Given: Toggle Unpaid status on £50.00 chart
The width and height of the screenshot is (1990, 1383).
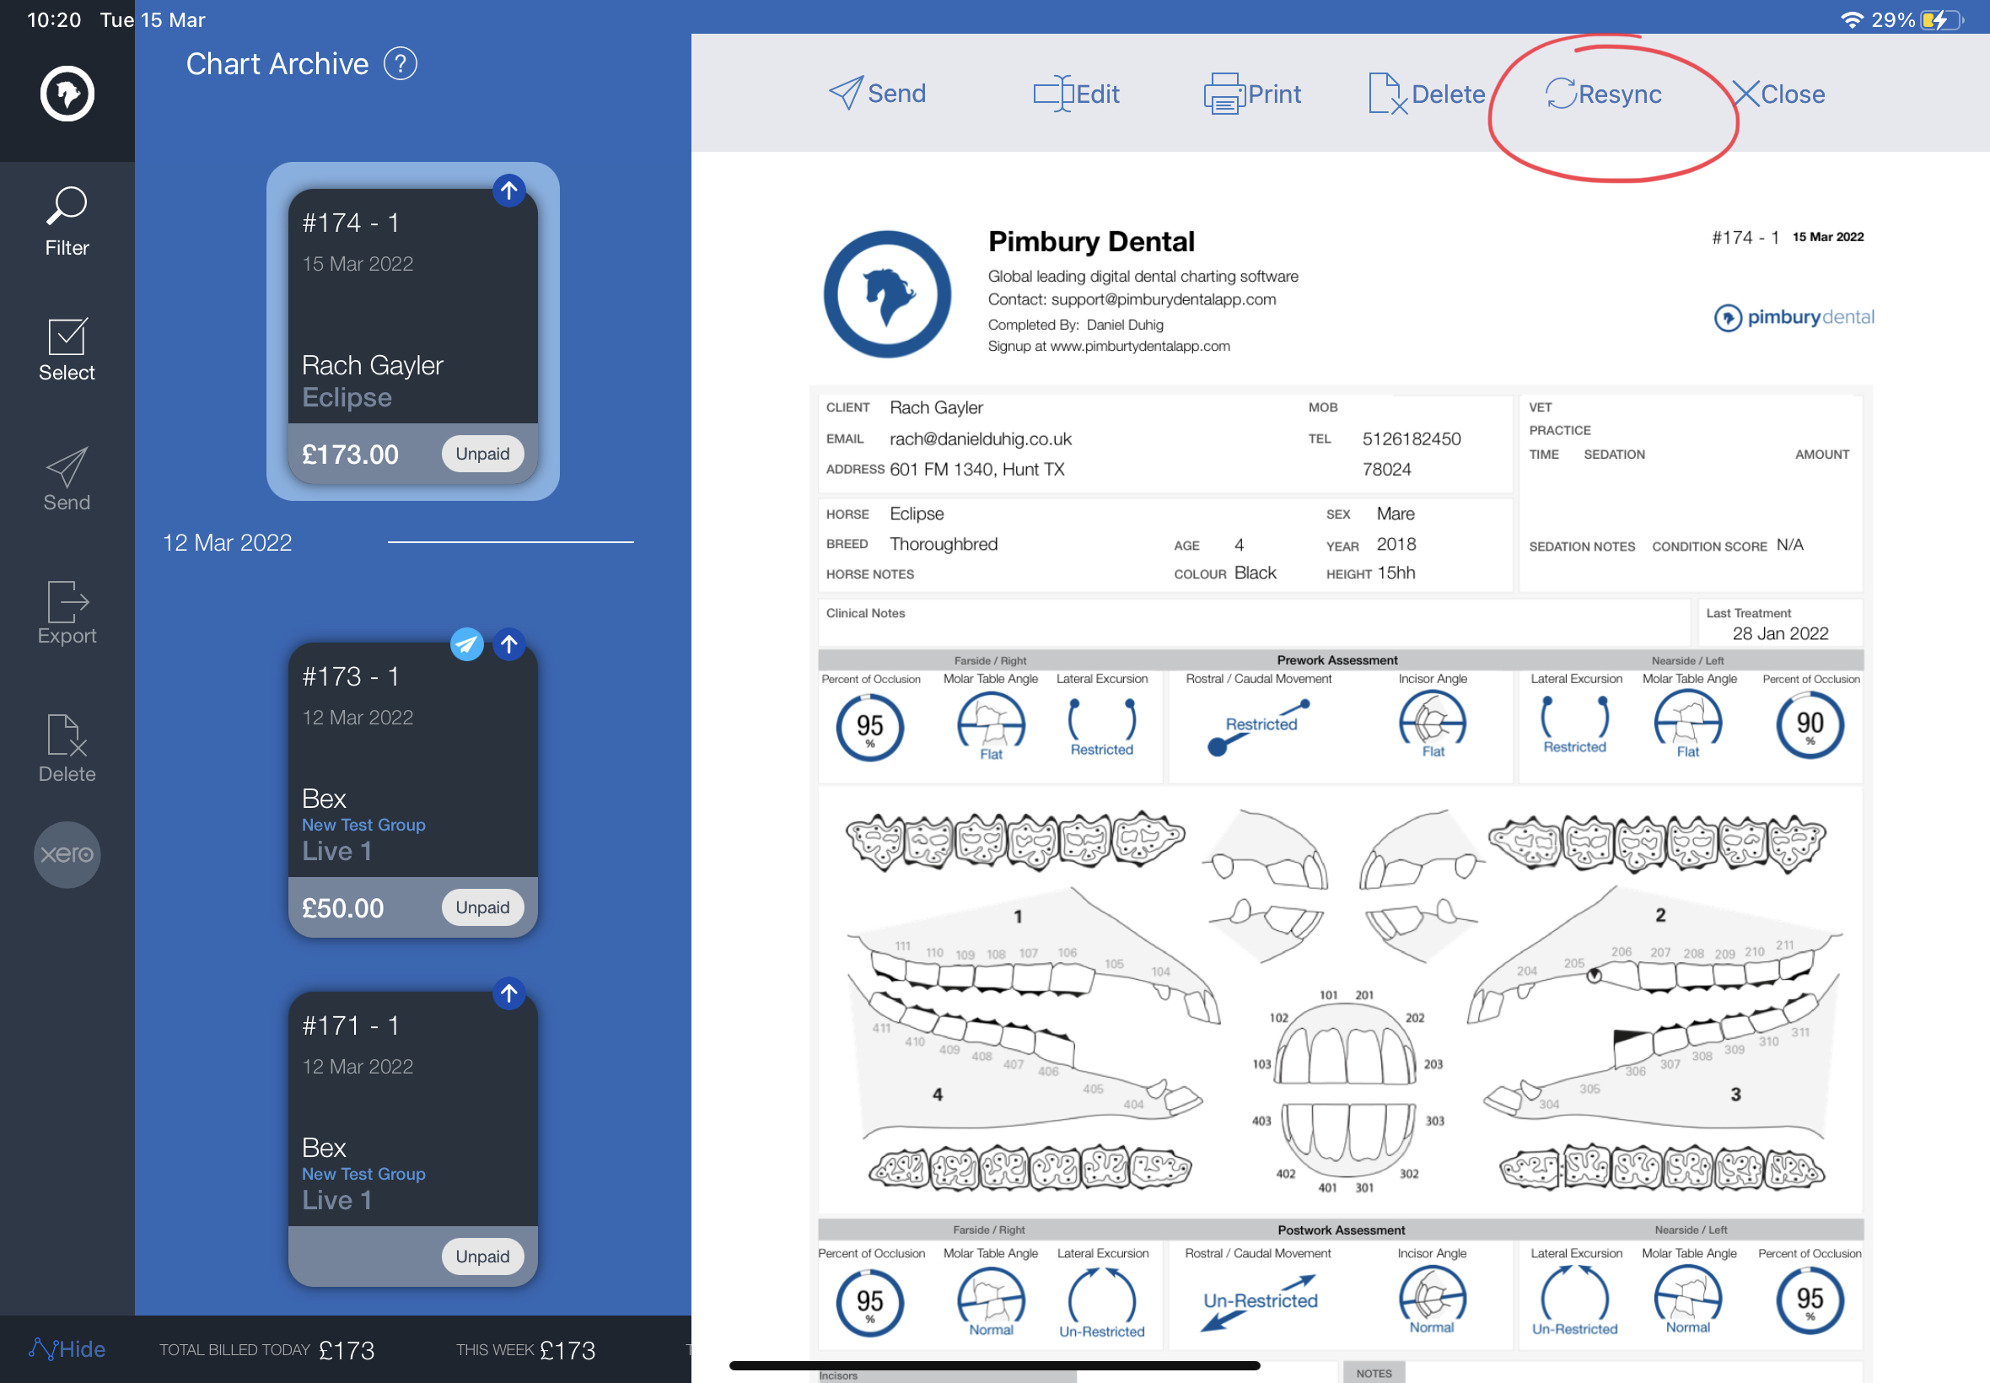Looking at the screenshot, I should (482, 907).
